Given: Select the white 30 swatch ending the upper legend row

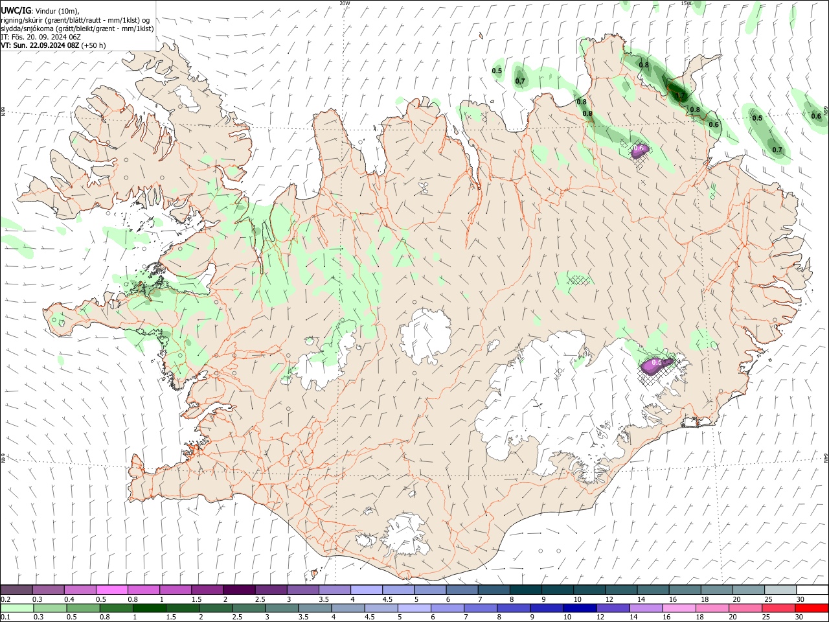Looking at the screenshot, I should pyautogui.click(x=812, y=590).
